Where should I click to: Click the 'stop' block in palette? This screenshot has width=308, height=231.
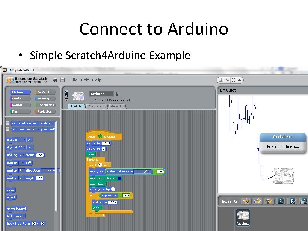11,190
